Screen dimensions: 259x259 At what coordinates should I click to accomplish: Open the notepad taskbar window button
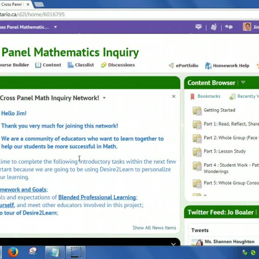54,252
